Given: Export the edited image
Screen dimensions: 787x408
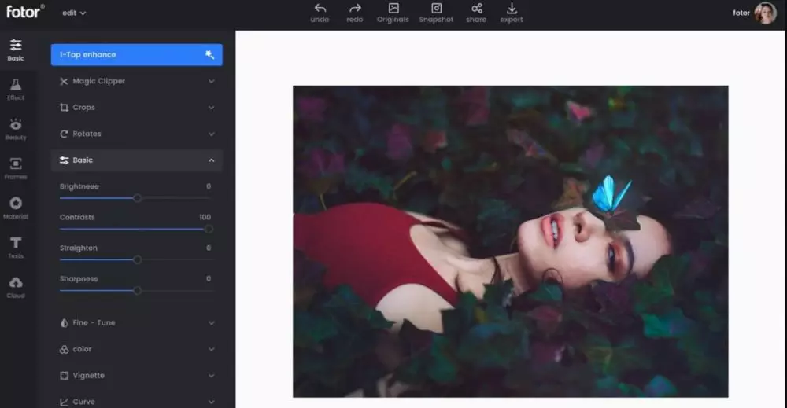Looking at the screenshot, I should click(x=512, y=13).
